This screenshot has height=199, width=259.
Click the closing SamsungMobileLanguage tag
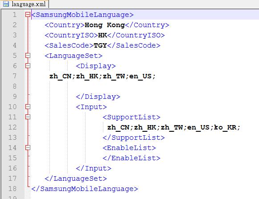point(85,189)
